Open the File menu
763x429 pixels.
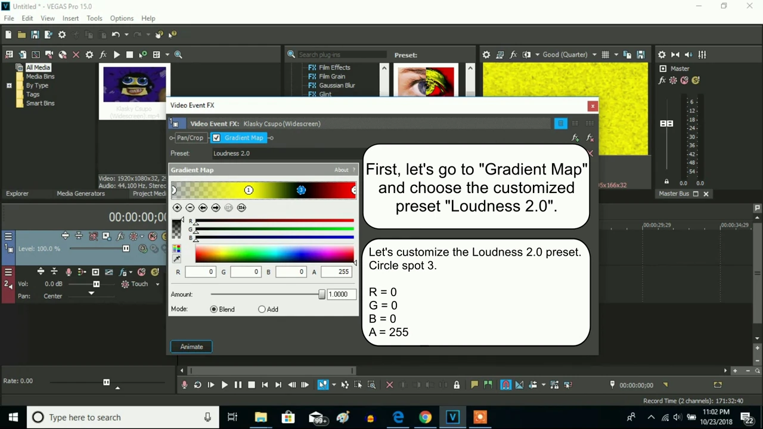pyautogui.click(x=9, y=18)
